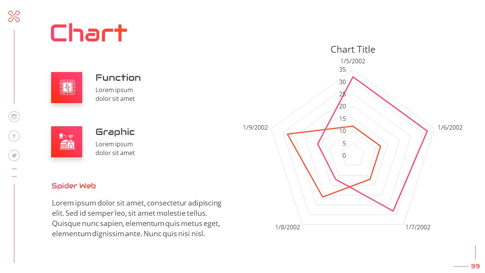Screen dimensions: 485x273
Task: Click the orange radar series left vertex
Action: tap(288, 134)
